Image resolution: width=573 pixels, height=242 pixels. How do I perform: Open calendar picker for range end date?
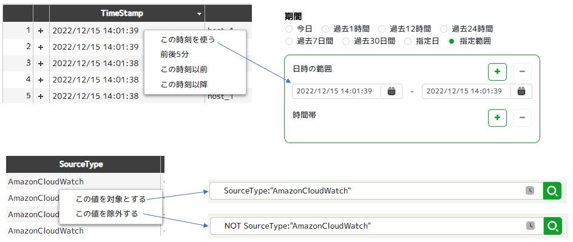521,91
